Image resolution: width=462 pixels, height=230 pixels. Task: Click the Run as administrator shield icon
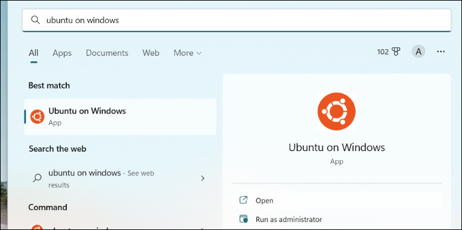click(x=244, y=220)
